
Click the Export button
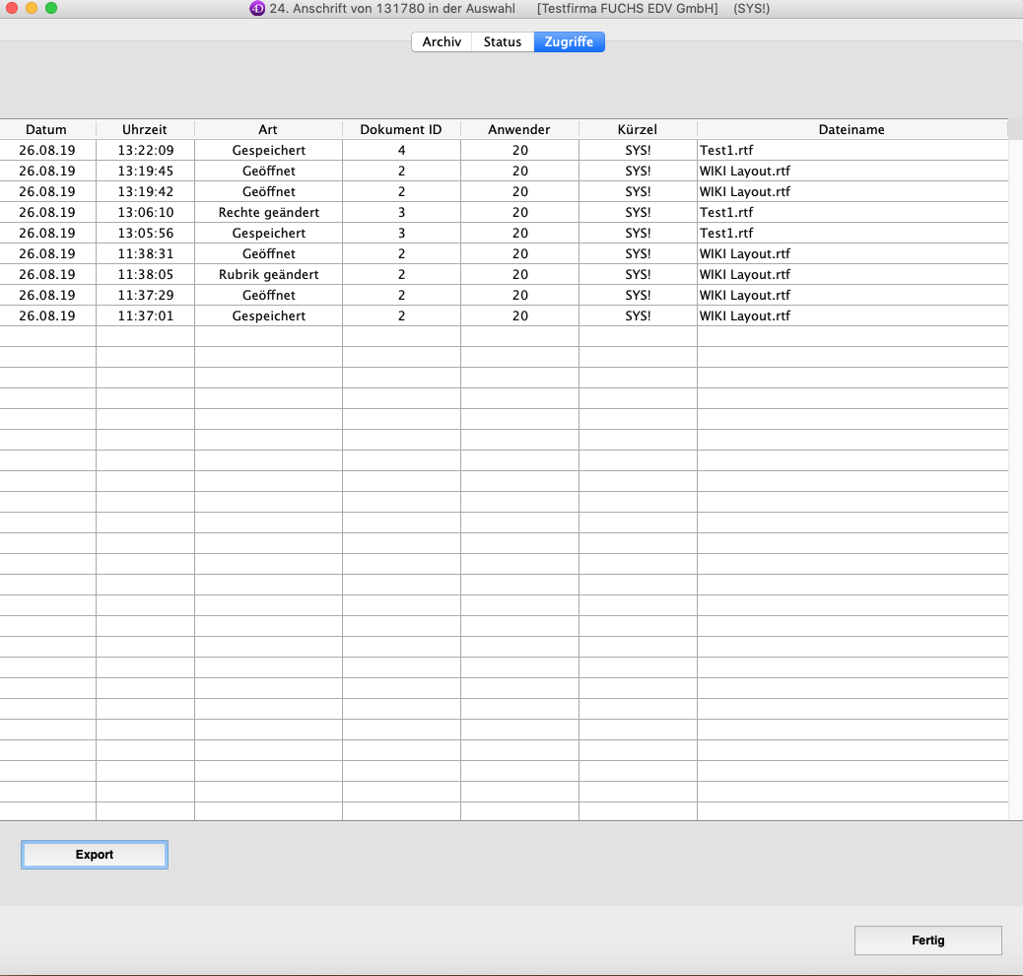(x=95, y=855)
